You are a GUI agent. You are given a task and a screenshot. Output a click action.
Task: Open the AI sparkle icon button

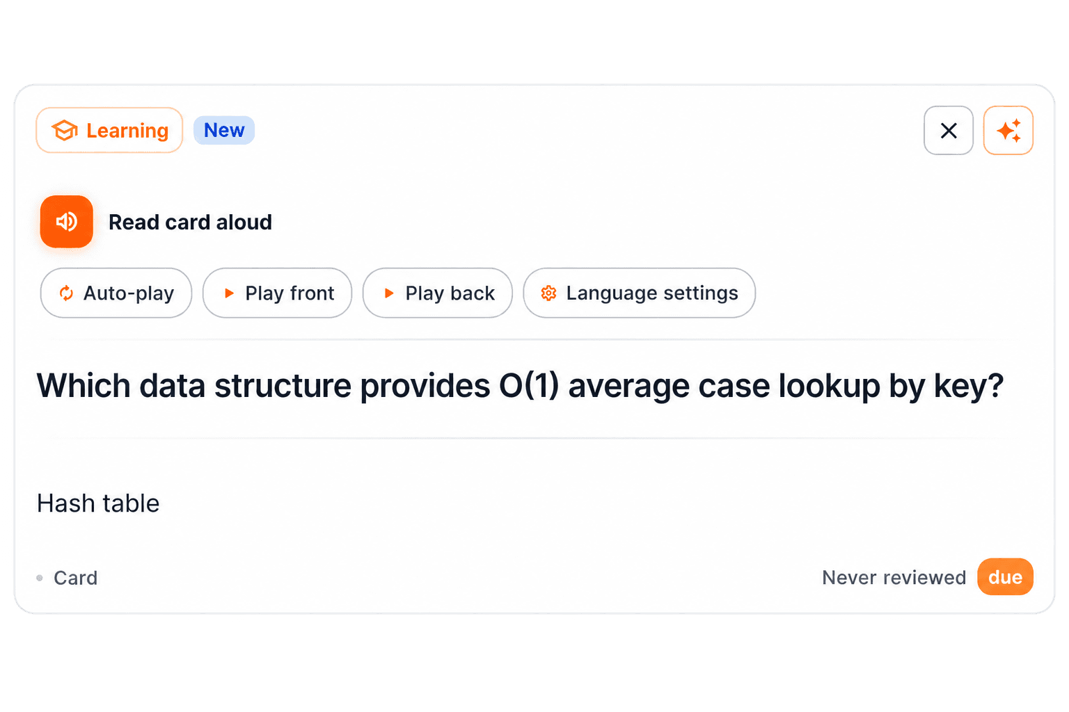pos(1008,130)
